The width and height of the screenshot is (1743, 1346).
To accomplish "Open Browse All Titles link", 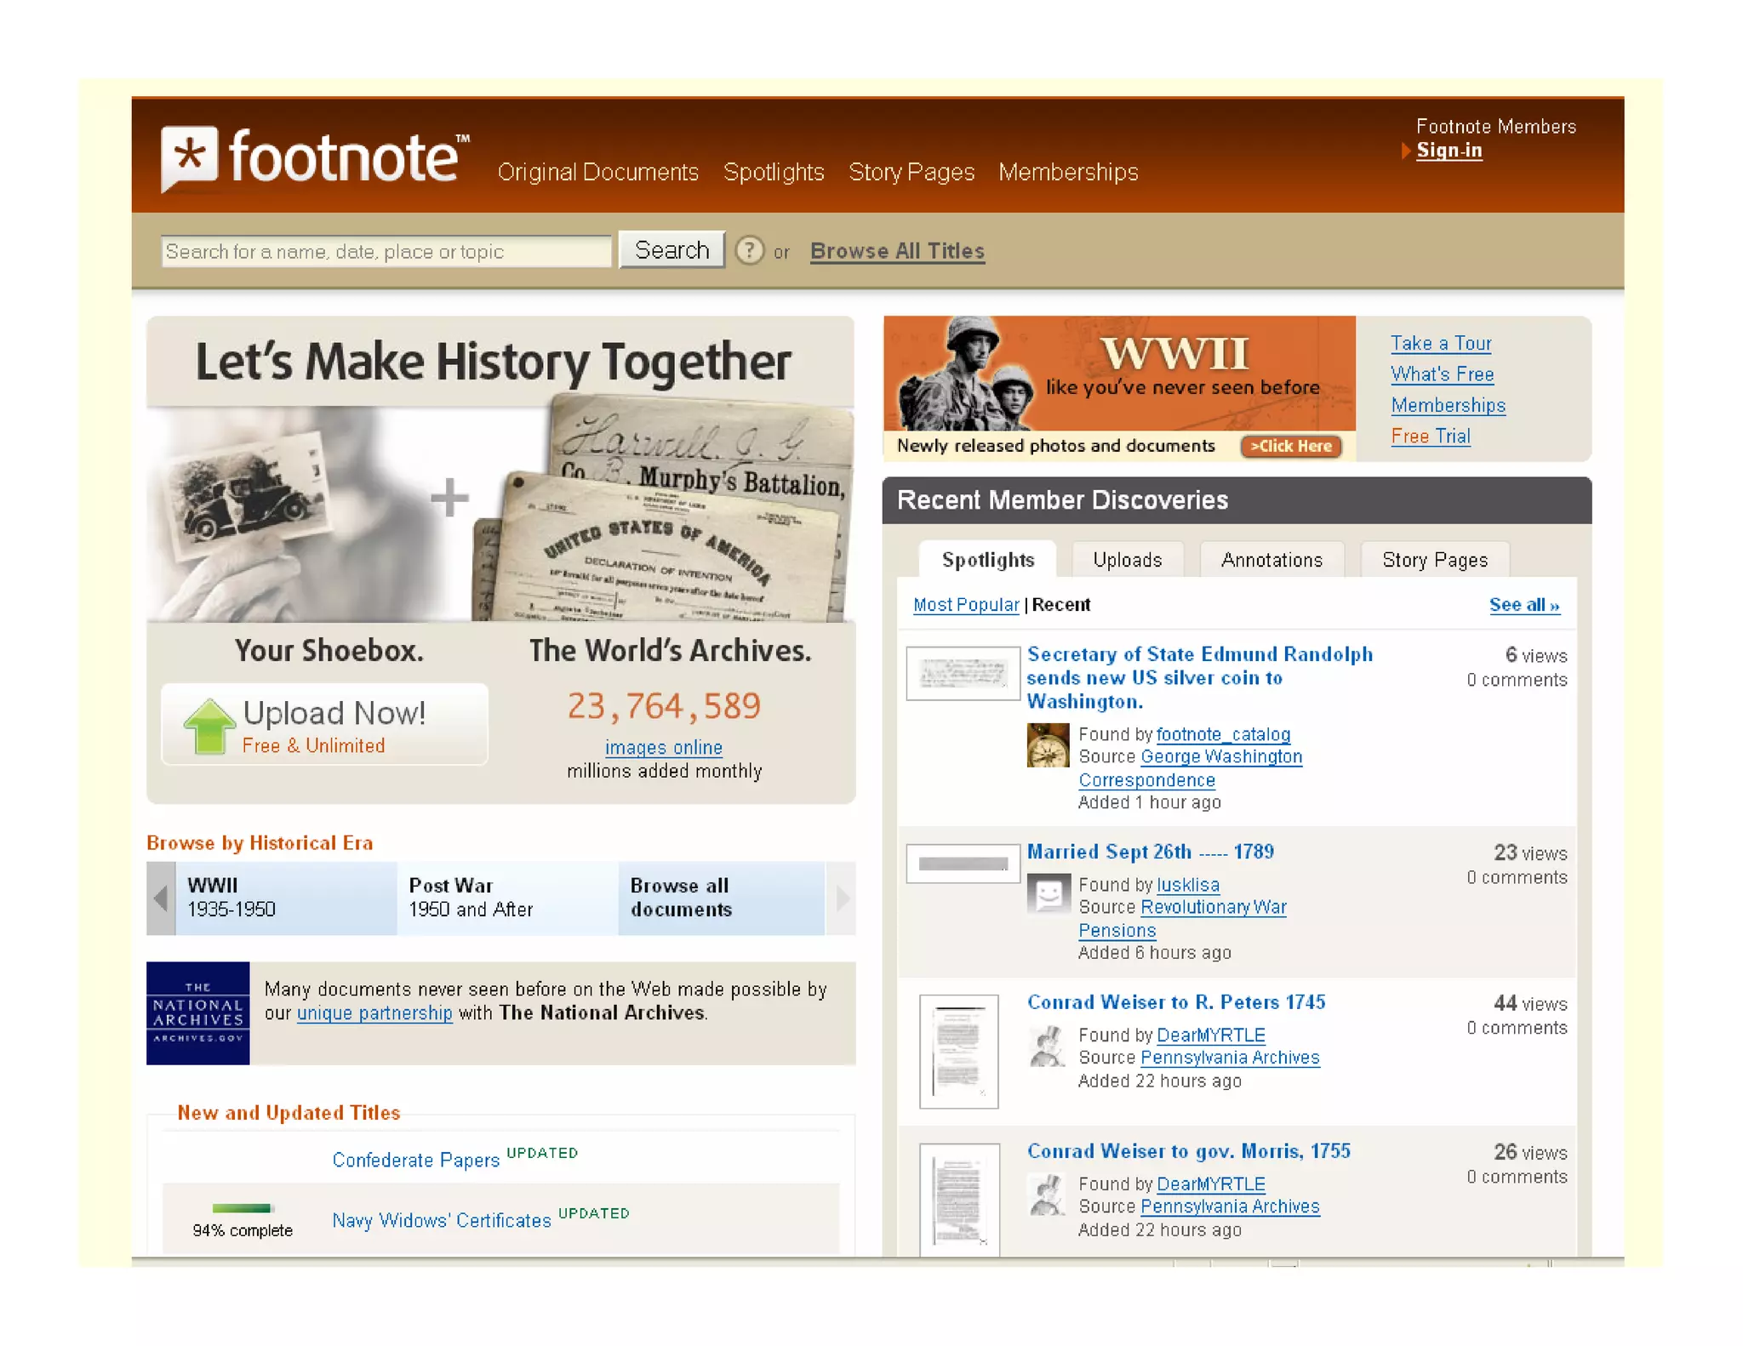I will point(897,251).
